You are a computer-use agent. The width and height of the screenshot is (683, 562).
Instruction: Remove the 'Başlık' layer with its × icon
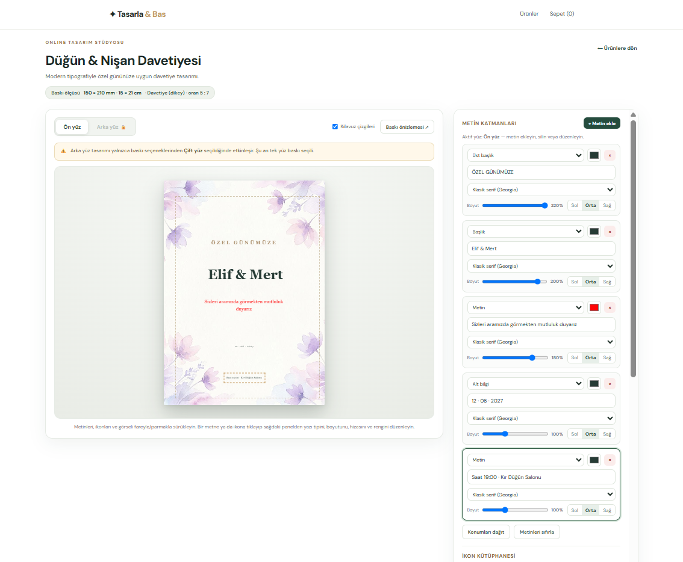click(x=610, y=232)
